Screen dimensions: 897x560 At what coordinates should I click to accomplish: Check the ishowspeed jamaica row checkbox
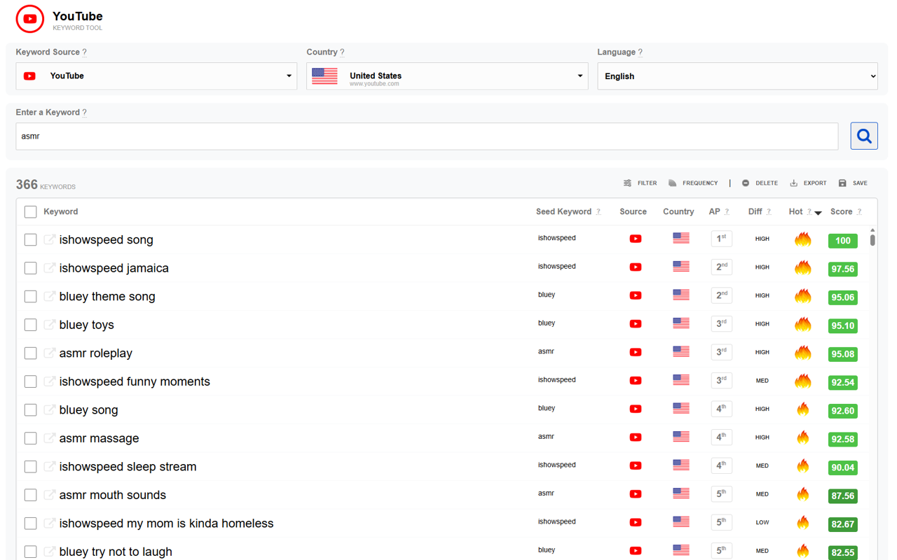(30, 268)
